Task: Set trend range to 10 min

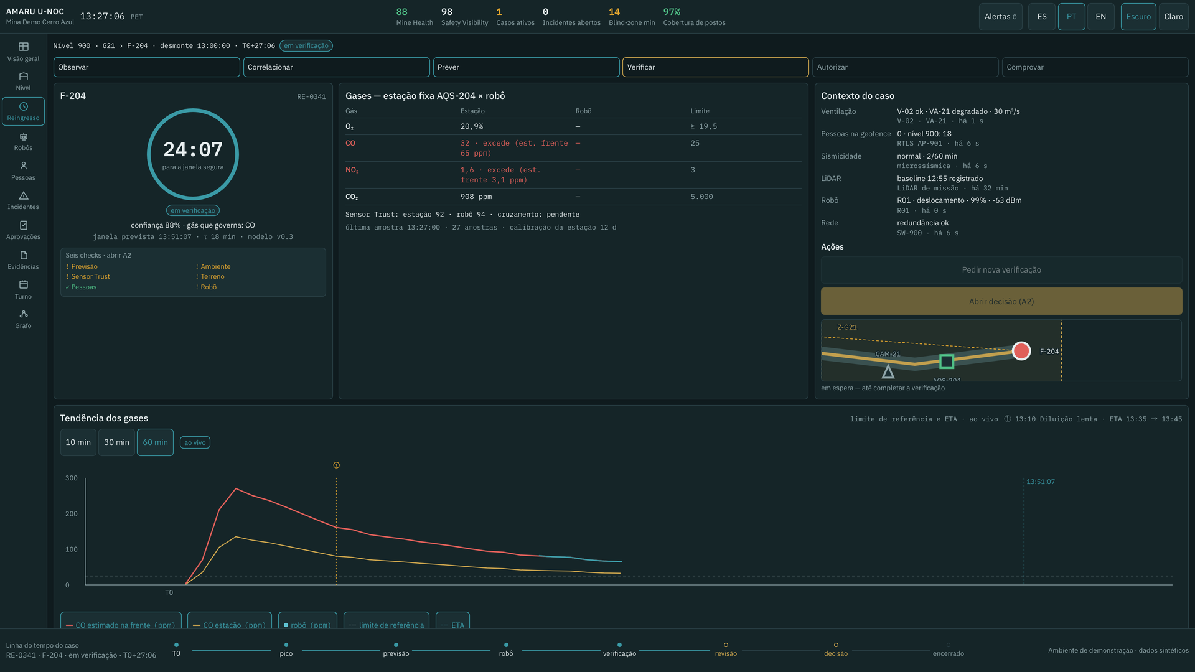Action: point(78,442)
